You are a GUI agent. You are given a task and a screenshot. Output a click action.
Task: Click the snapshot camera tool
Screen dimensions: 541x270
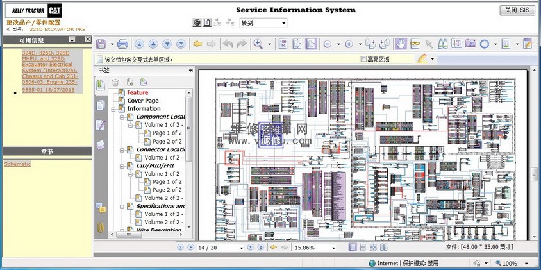click(470, 44)
